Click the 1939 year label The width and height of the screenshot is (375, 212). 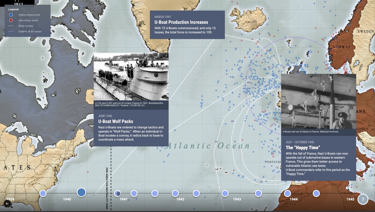pyautogui.click(x=10, y=199)
